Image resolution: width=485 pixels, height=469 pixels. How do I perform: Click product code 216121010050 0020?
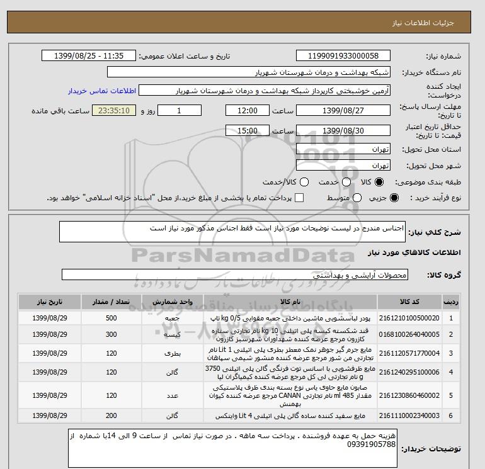409,318
